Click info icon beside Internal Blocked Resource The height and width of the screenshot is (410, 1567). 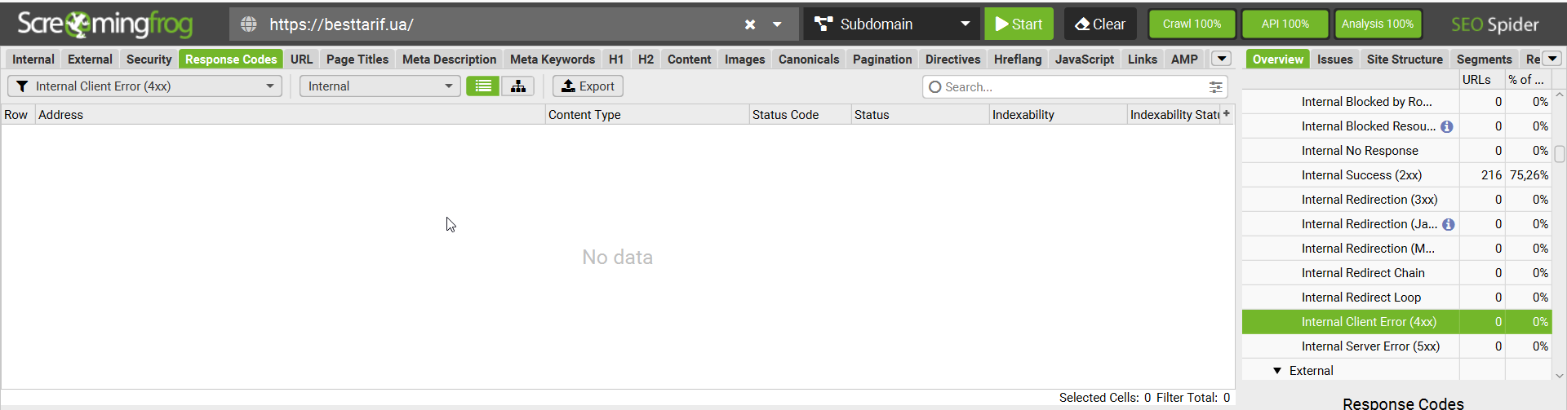1447,126
